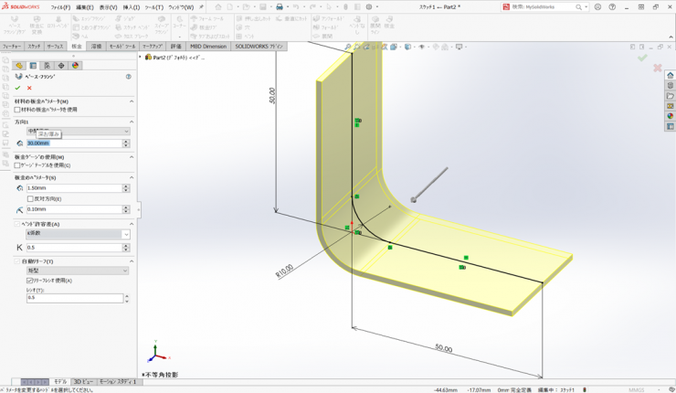Click the DisplayManager tab icon in the left panel

(76, 66)
